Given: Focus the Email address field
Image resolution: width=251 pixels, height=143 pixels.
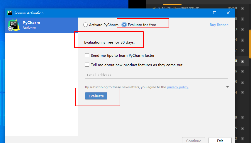Looking at the screenshot, I should point(156,75).
